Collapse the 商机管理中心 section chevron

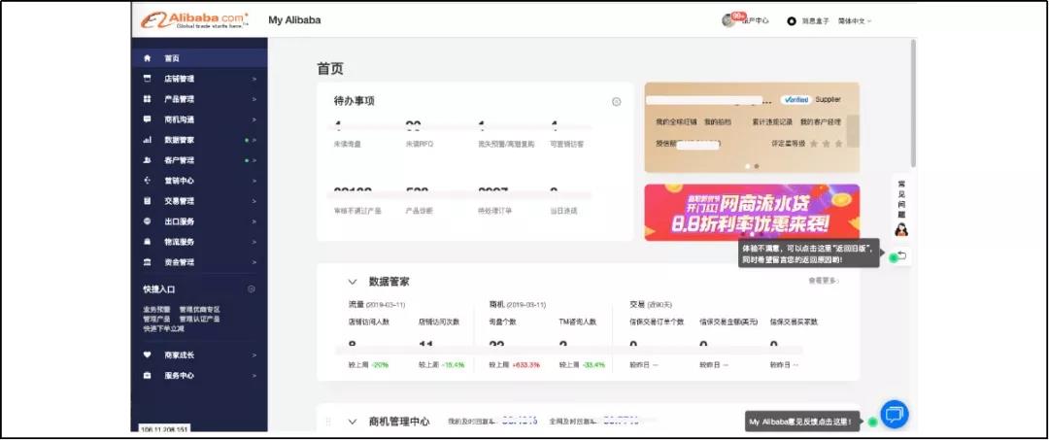click(352, 422)
